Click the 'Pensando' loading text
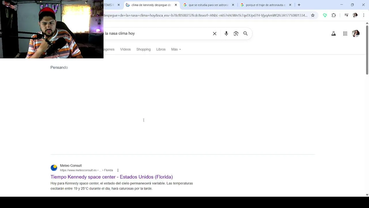The width and height of the screenshot is (369, 208). click(x=59, y=67)
